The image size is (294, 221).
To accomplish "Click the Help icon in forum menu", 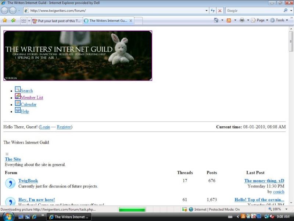I will [x=18, y=110].
